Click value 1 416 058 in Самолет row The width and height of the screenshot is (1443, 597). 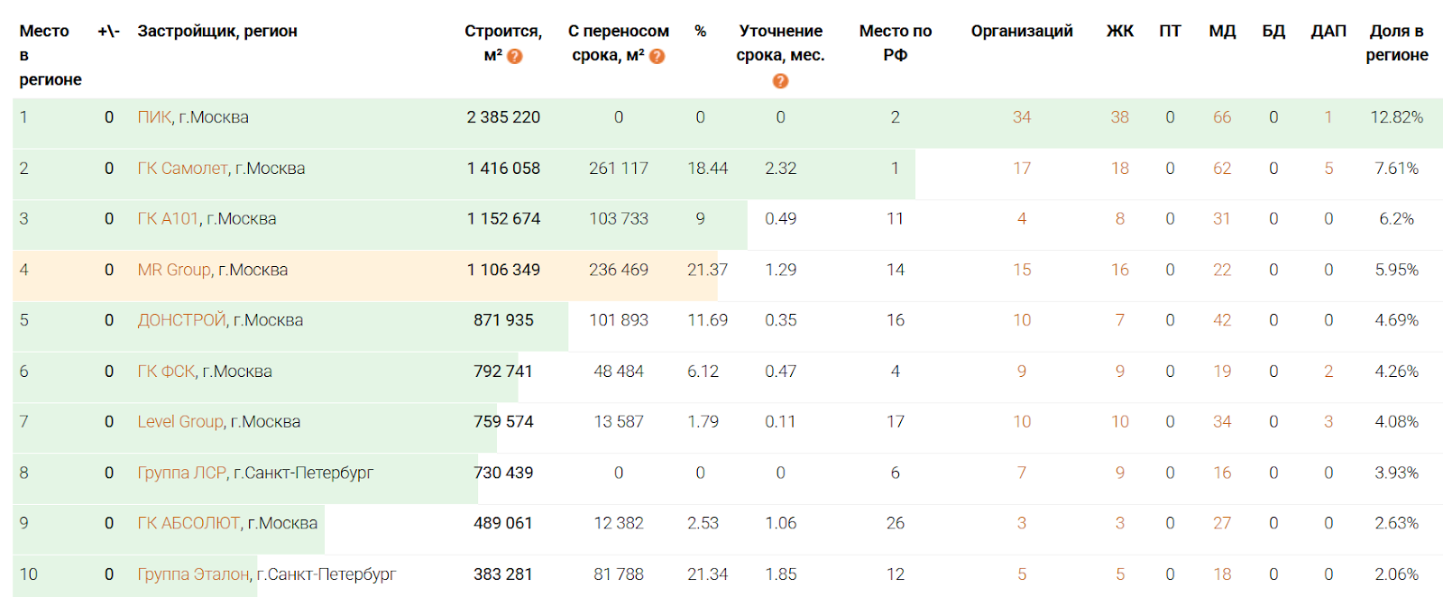point(503,169)
